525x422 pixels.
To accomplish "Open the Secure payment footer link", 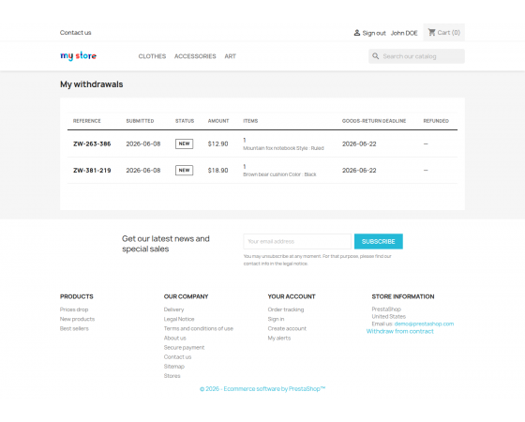I will tap(184, 347).
